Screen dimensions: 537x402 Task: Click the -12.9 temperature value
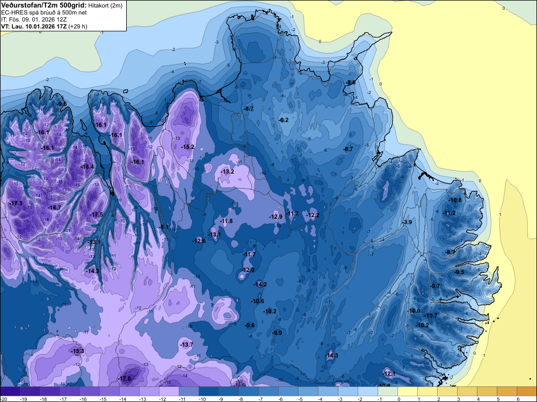275,217
